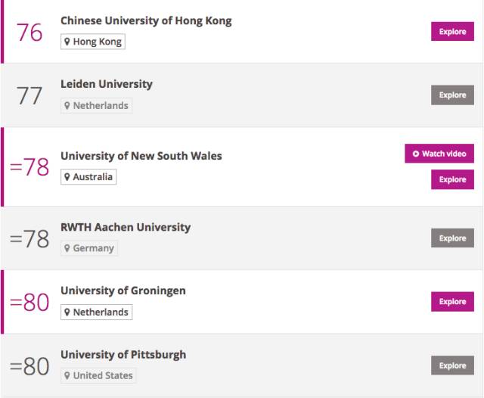
Task: Click the play icon in Watch video
Action: pos(416,154)
